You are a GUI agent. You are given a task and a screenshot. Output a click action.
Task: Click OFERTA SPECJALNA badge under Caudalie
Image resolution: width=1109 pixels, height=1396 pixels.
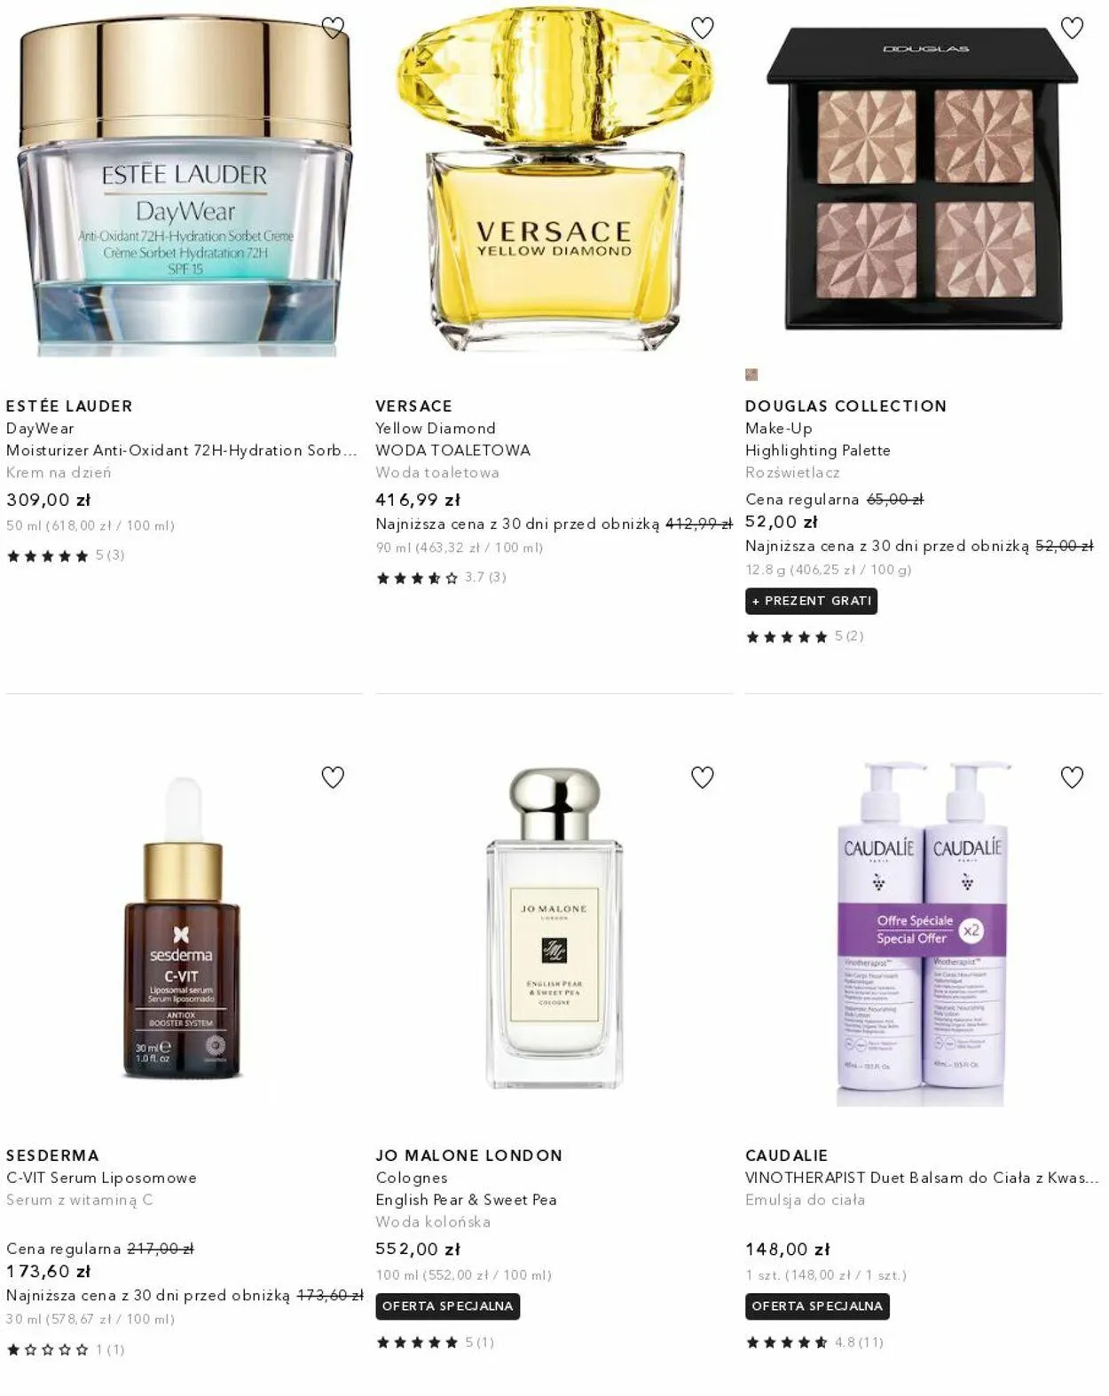[x=817, y=1306]
